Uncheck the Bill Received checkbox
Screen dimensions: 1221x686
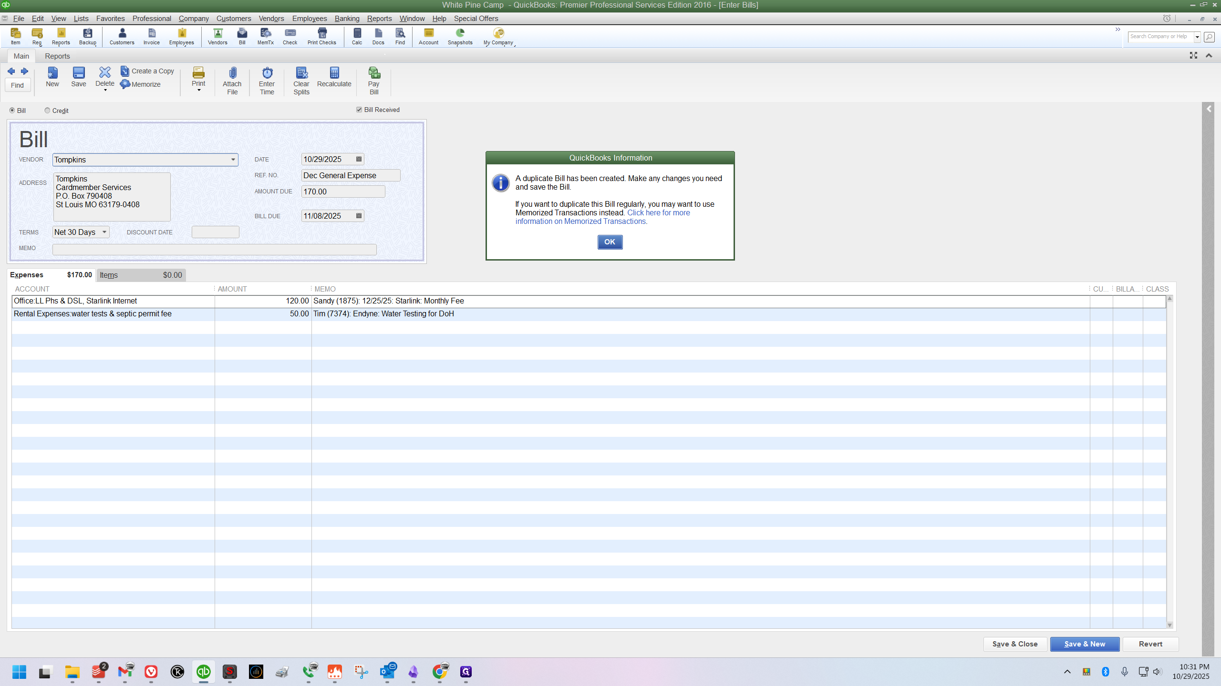pos(359,110)
